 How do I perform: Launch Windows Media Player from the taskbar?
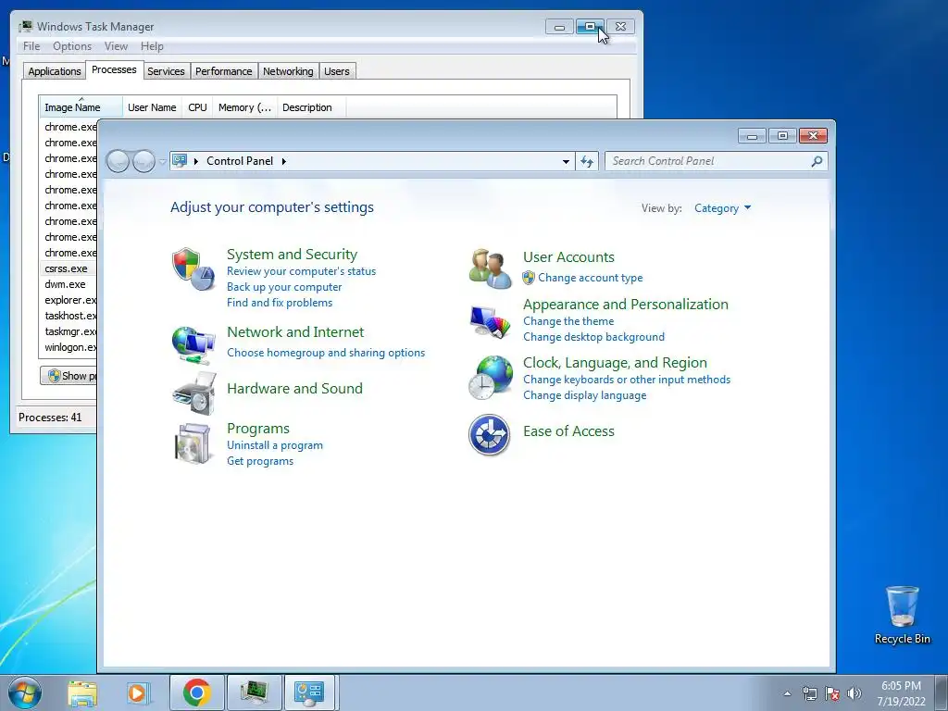click(x=137, y=692)
